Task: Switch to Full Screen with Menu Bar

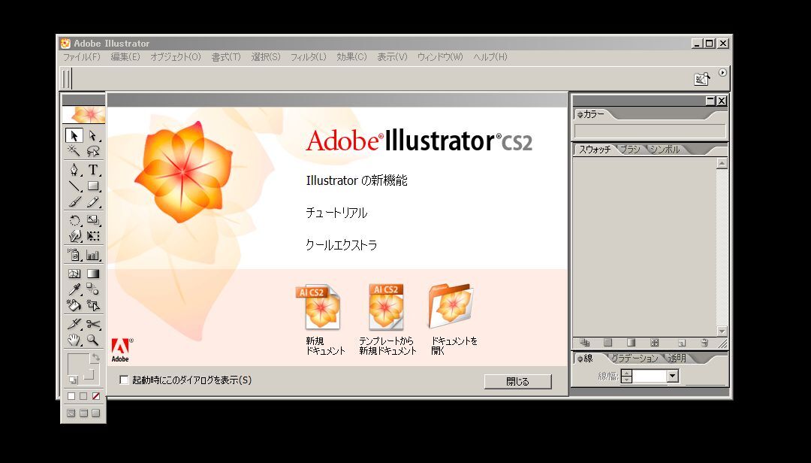Action: pos(83,413)
